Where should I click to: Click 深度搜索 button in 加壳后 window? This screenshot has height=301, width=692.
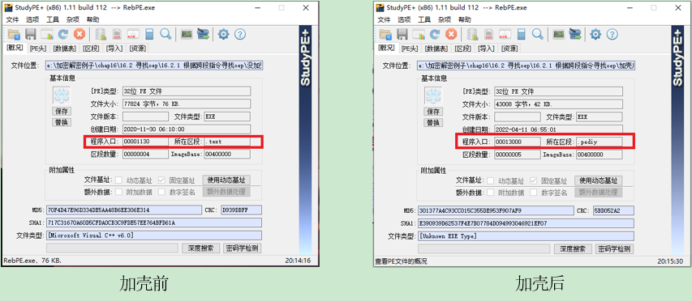click(573, 249)
